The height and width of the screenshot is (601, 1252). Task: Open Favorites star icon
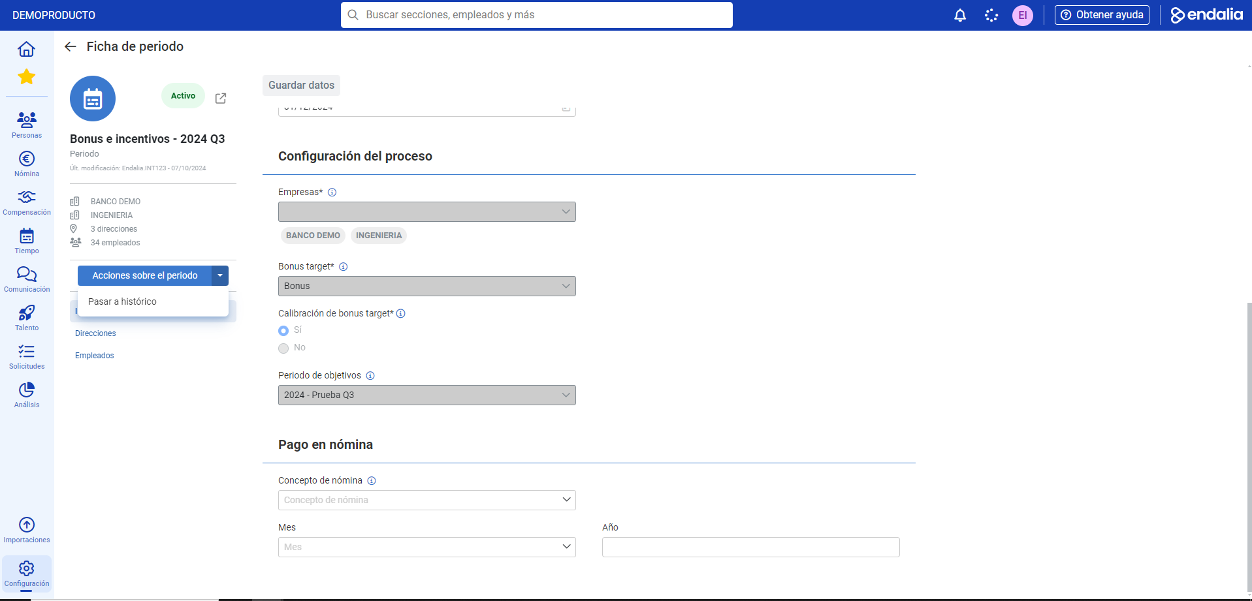(27, 77)
